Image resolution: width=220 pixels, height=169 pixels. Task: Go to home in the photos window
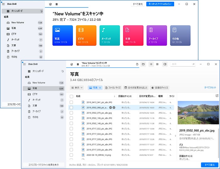pos(72,64)
